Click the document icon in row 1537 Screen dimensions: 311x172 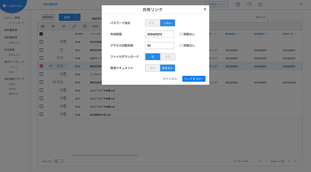tap(61, 50)
